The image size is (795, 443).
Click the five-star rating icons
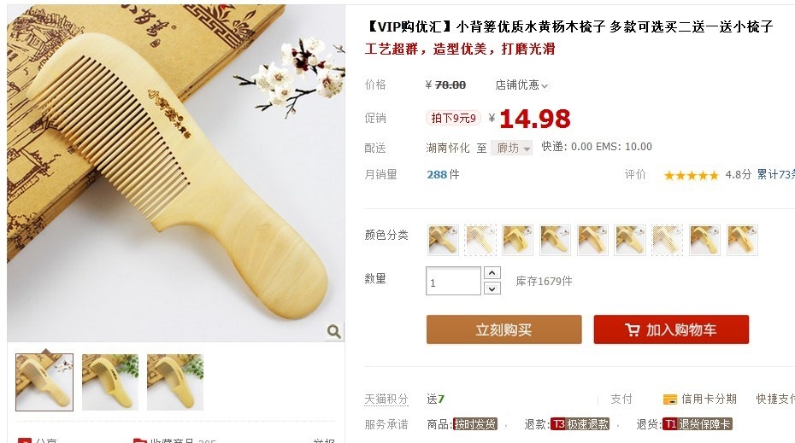point(691,175)
